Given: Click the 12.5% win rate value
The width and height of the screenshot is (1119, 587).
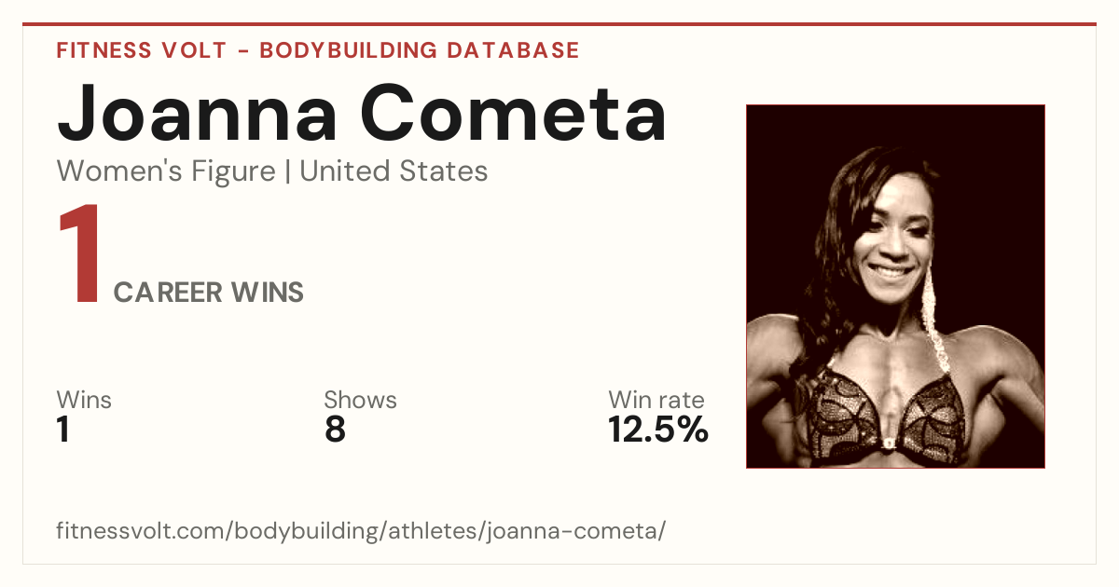Looking at the screenshot, I should pyautogui.click(x=658, y=430).
